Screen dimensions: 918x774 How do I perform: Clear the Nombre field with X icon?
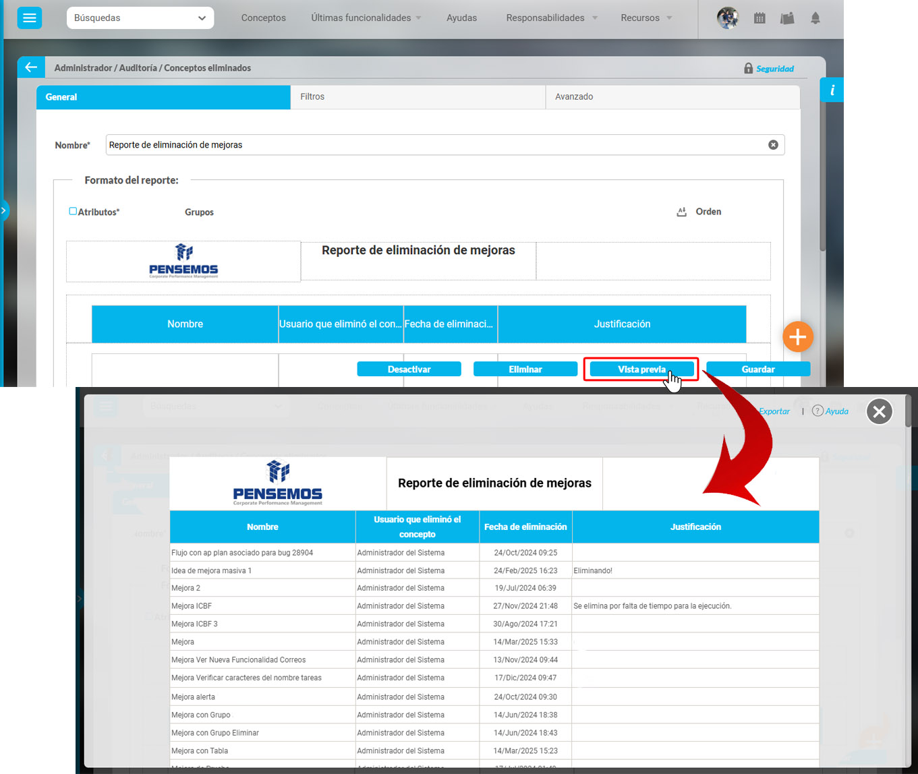click(x=773, y=145)
